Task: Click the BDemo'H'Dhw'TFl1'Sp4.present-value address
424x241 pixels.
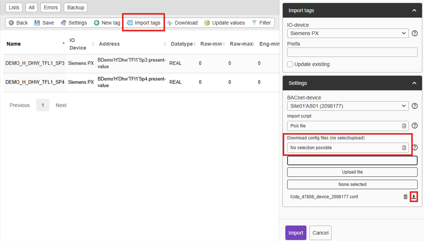Action: [132, 82]
